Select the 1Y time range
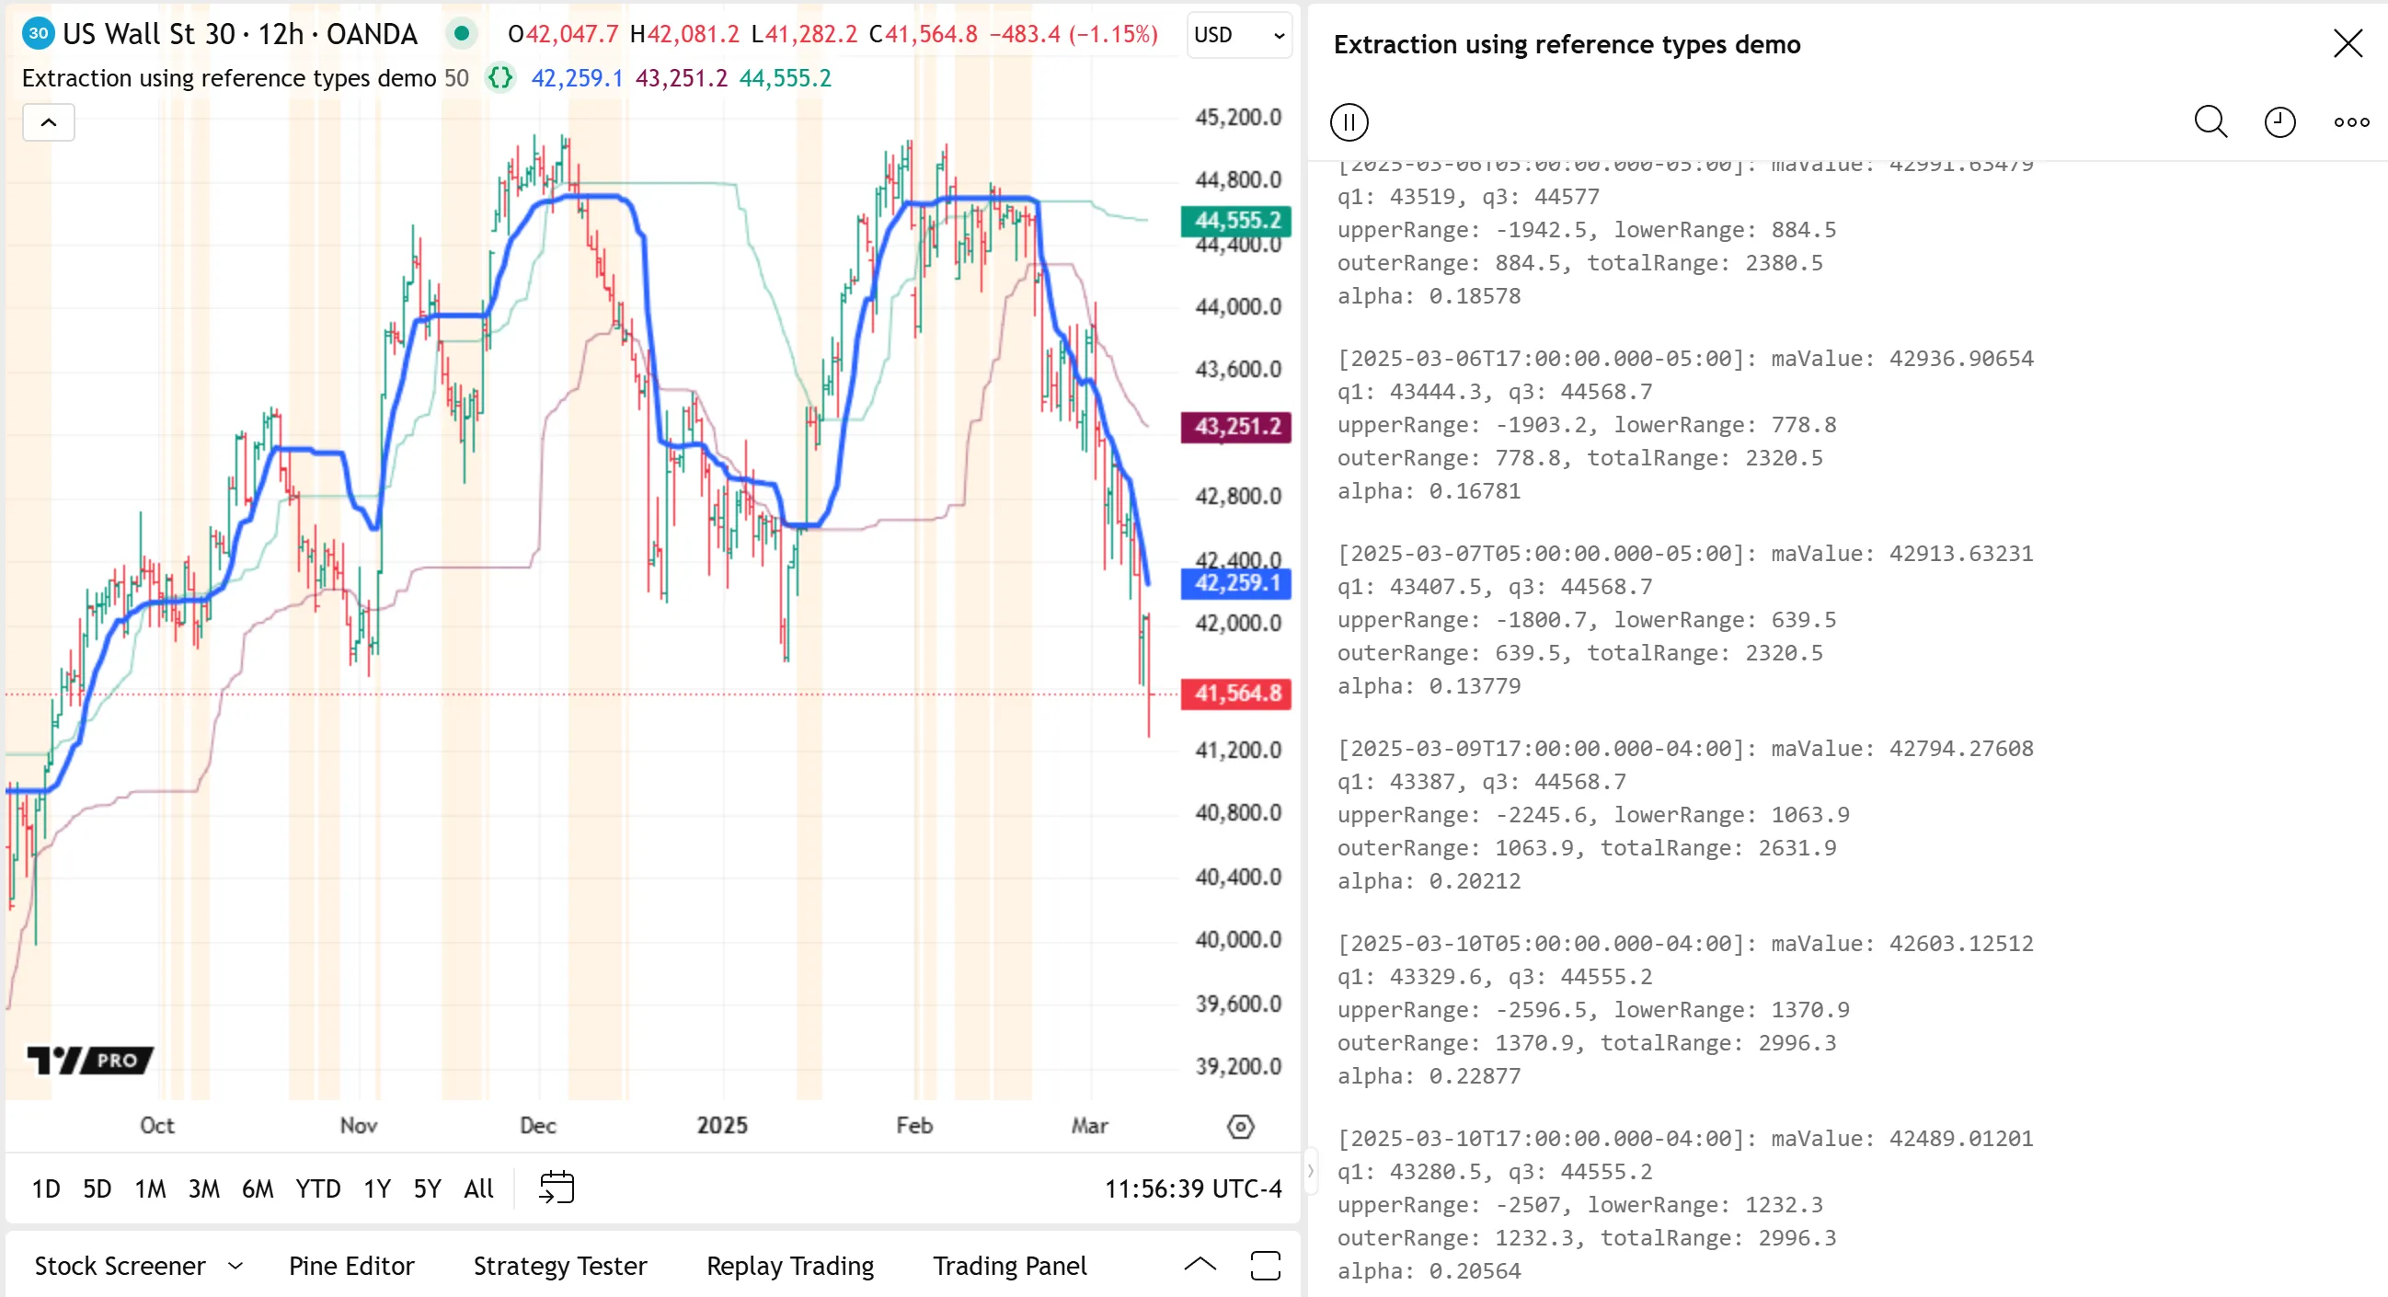 [x=376, y=1188]
